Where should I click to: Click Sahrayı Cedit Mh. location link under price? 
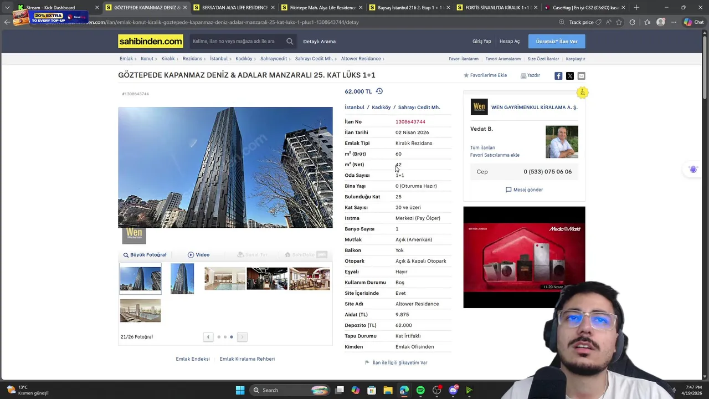coord(419,108)
